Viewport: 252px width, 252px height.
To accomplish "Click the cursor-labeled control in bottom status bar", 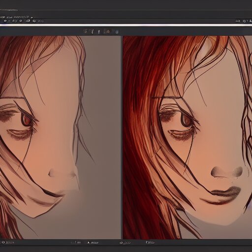I will 93,243.
